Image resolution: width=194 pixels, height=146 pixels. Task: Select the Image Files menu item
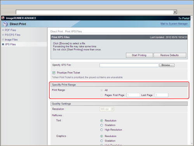(x=11, y=39)
